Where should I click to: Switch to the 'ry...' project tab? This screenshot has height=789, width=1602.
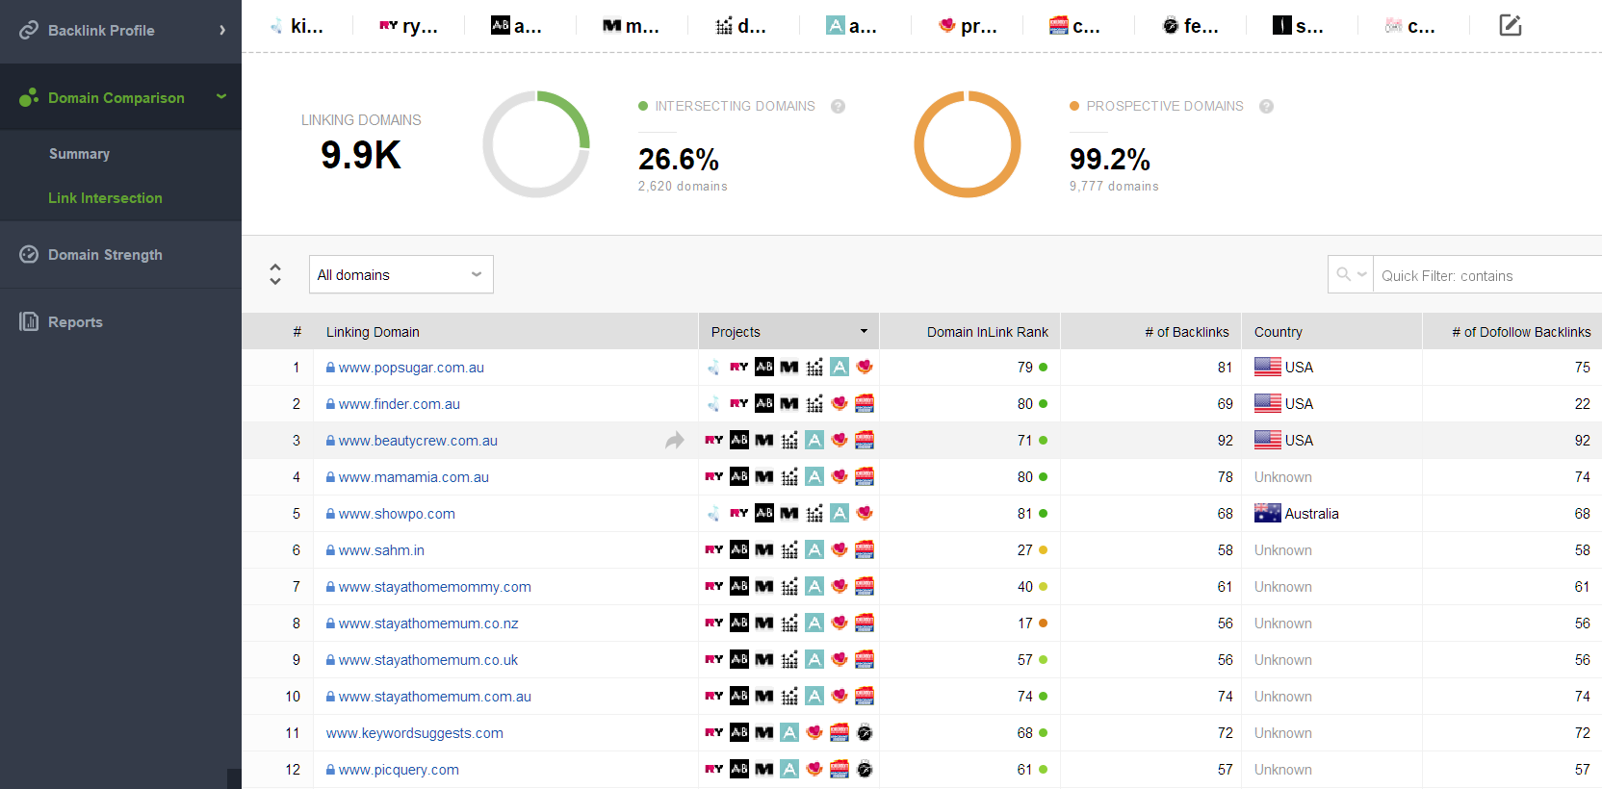pos(408,26)
